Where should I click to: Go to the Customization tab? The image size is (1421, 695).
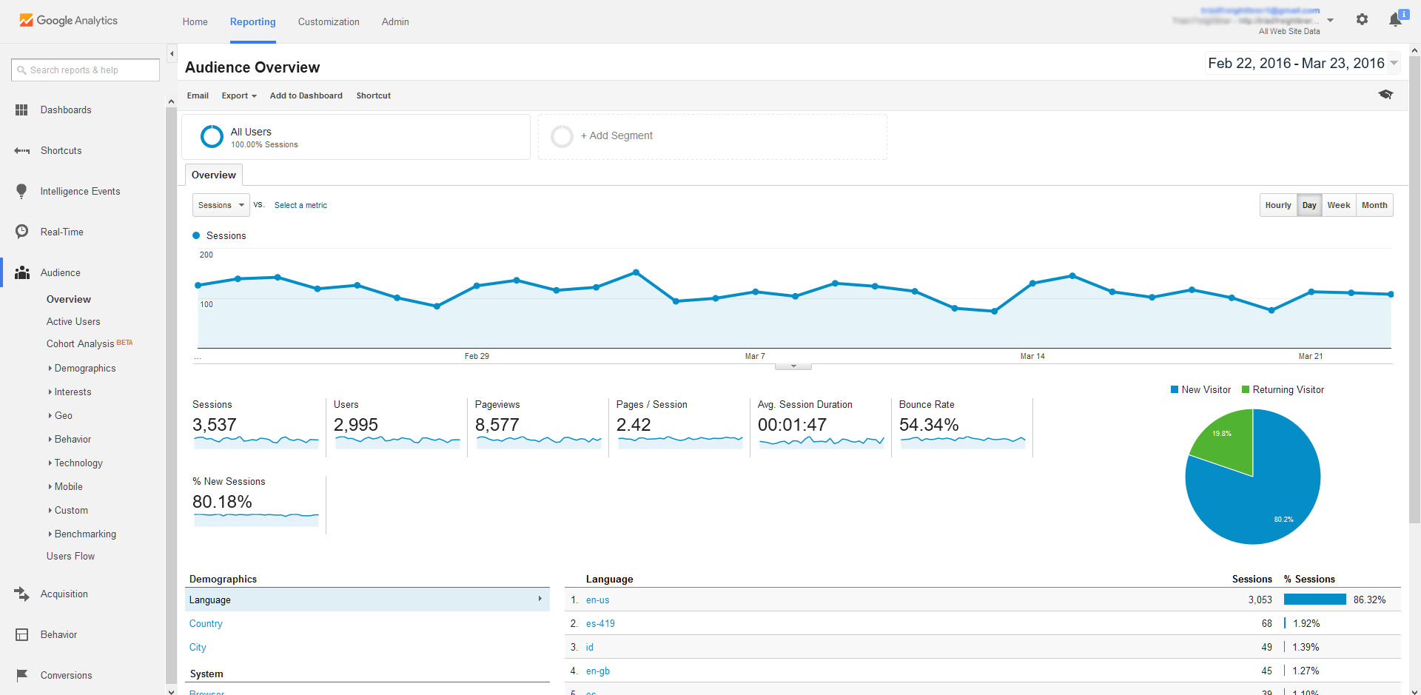(329, 21)
